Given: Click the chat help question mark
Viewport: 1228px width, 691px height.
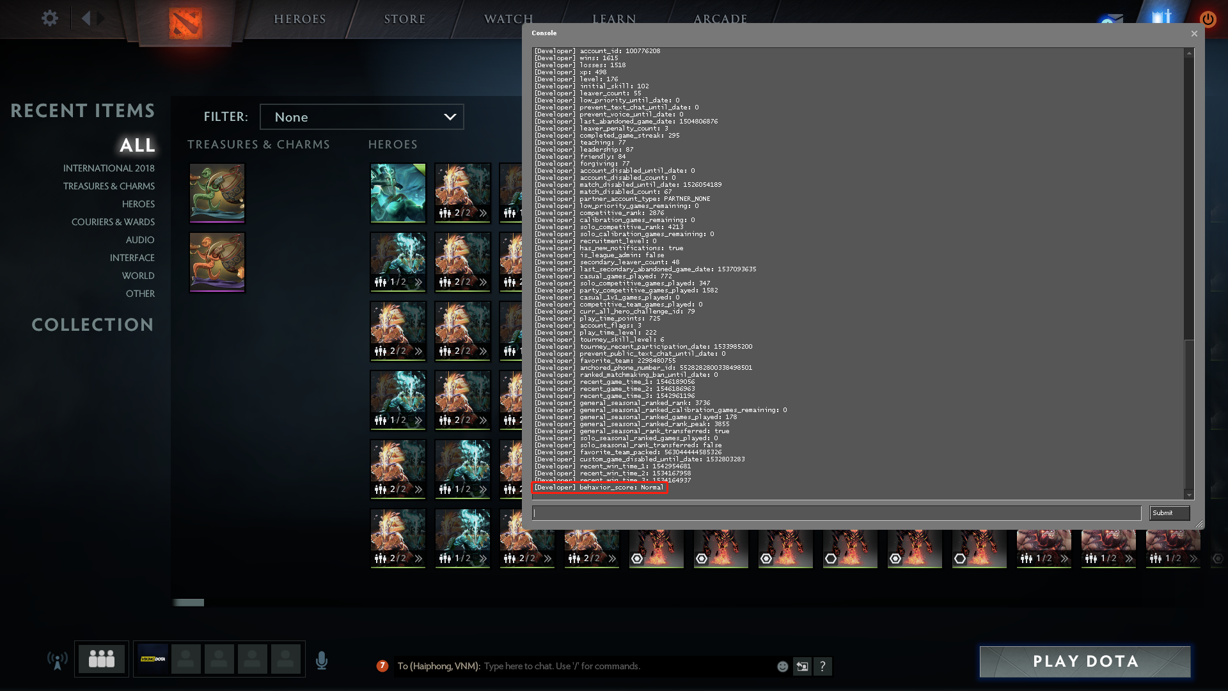Looking at the screenshot, I should point(823,667).
